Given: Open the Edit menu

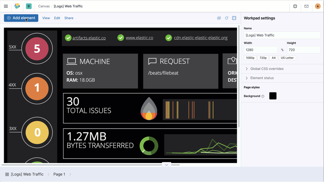Looking at the screenshot, I should point(57,18).
